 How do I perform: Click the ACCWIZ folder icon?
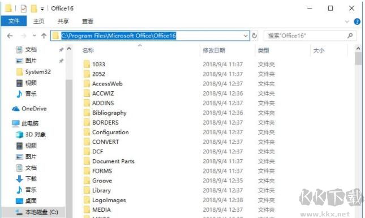pyautogui.click(x=87, y=93)
